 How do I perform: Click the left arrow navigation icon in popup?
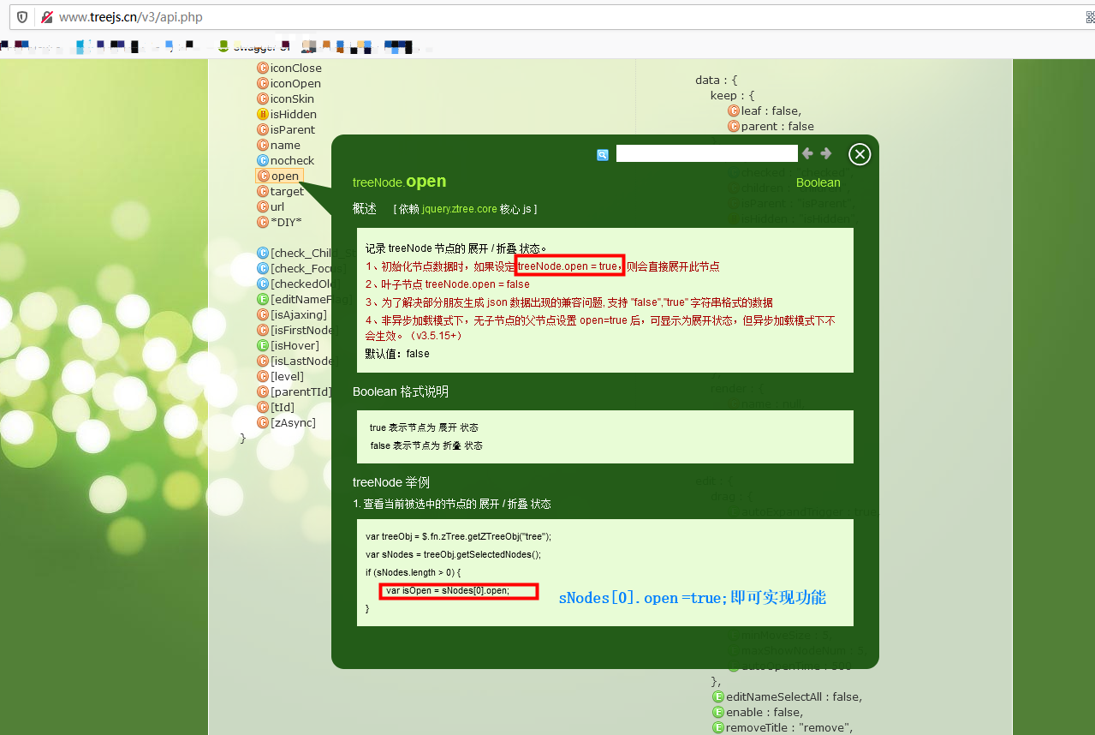point(807,153)
